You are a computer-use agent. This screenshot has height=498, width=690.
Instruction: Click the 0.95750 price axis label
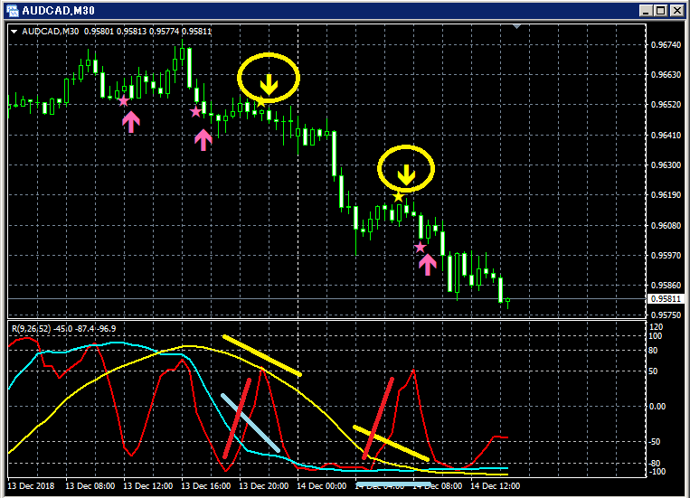click(666, 315)
